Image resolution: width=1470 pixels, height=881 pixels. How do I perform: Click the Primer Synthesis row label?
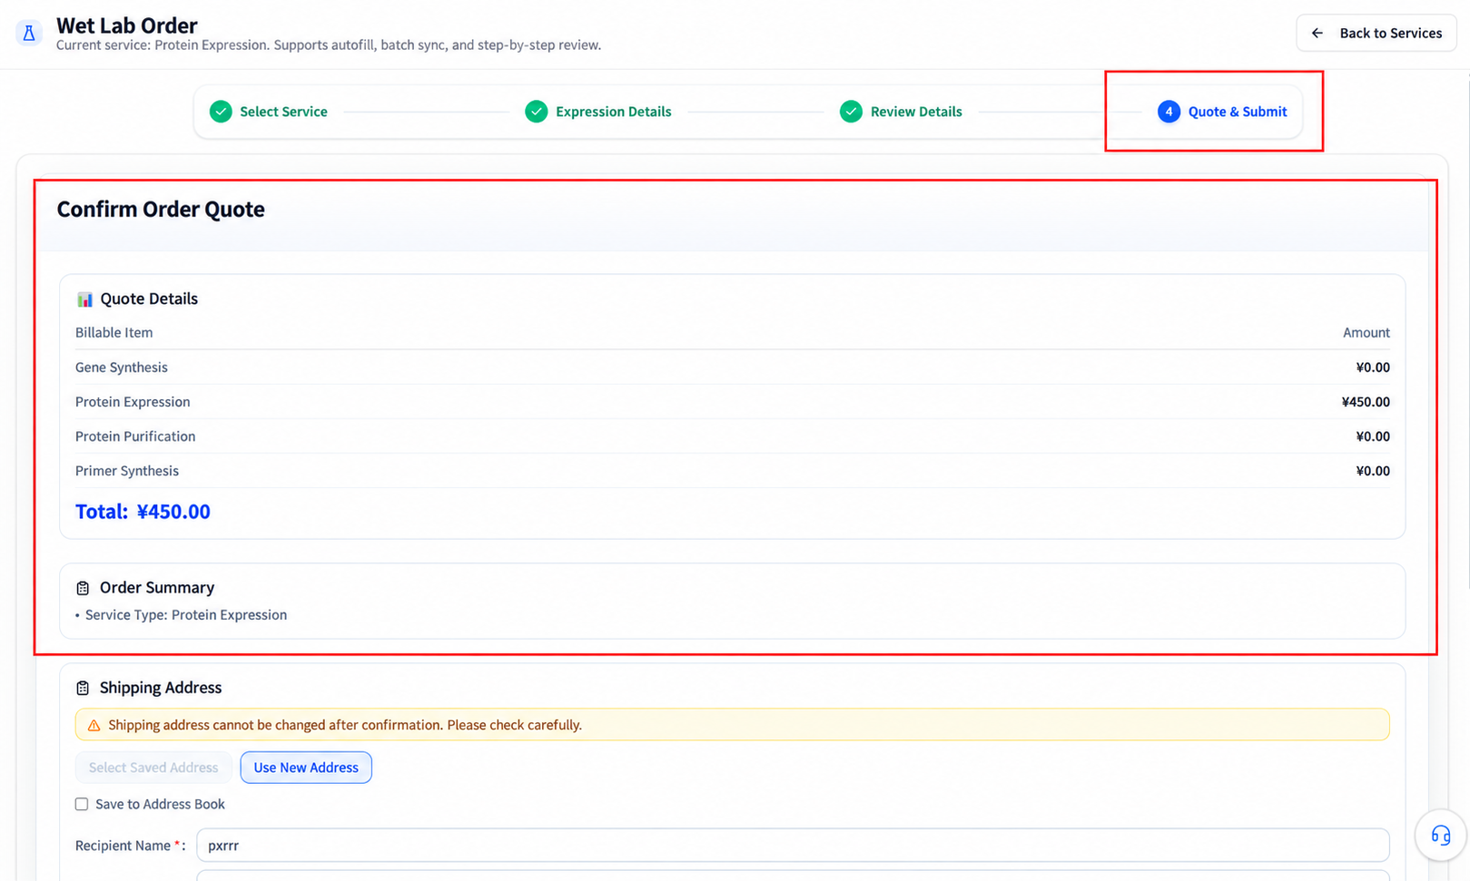tap(127, 471)
